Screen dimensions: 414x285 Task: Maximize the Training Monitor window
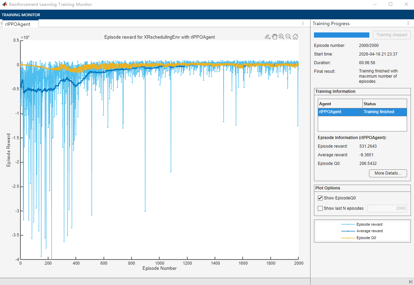[x=390, y=4]
